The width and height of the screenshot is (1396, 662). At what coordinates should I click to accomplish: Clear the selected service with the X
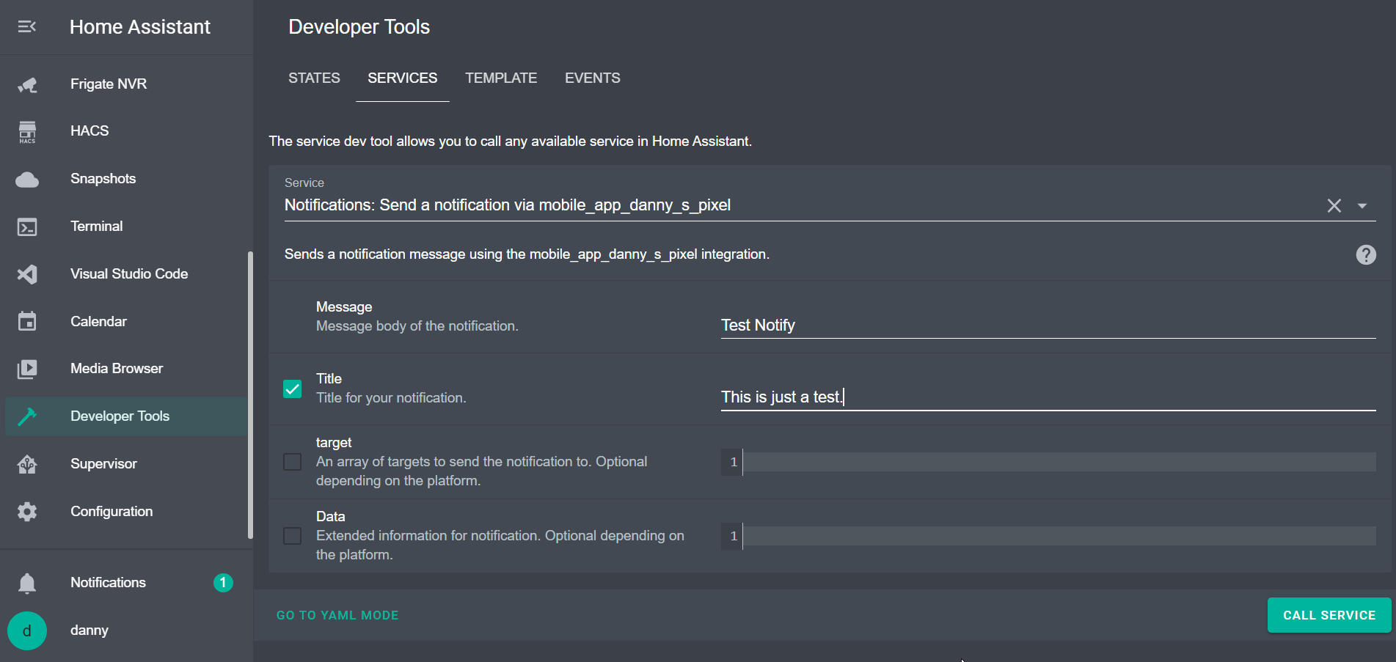click(1334, 206)
